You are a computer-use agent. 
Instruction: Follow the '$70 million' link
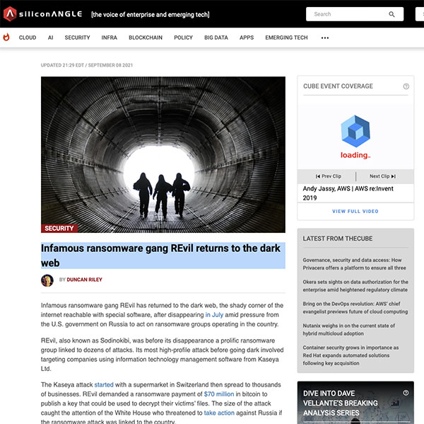(219, 394)
